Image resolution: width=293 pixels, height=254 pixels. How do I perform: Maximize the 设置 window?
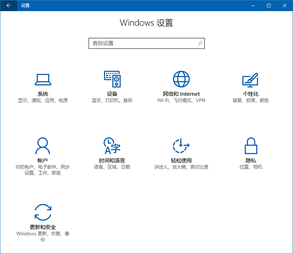(x=269, y=5)
